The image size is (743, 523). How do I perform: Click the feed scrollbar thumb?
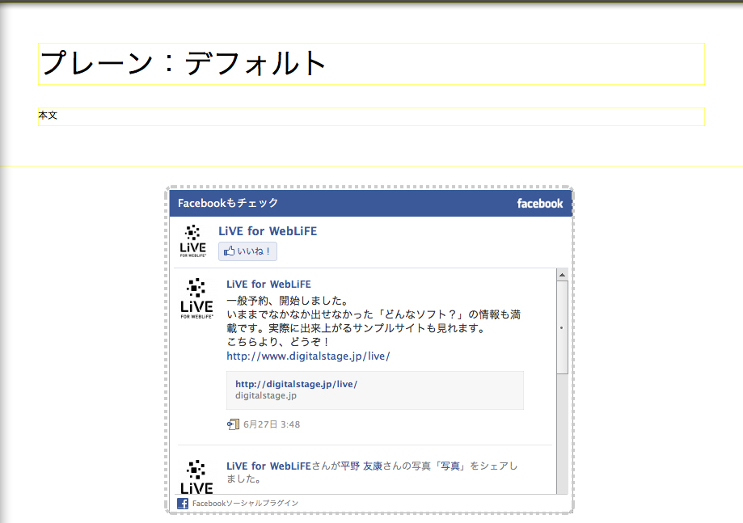point(562,327)
